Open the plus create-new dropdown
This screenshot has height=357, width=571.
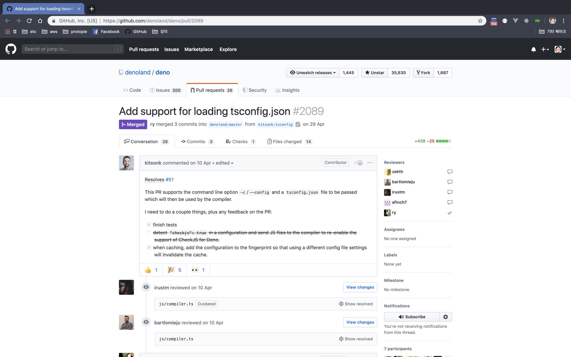pyautogui.click(x=545, y=49)
